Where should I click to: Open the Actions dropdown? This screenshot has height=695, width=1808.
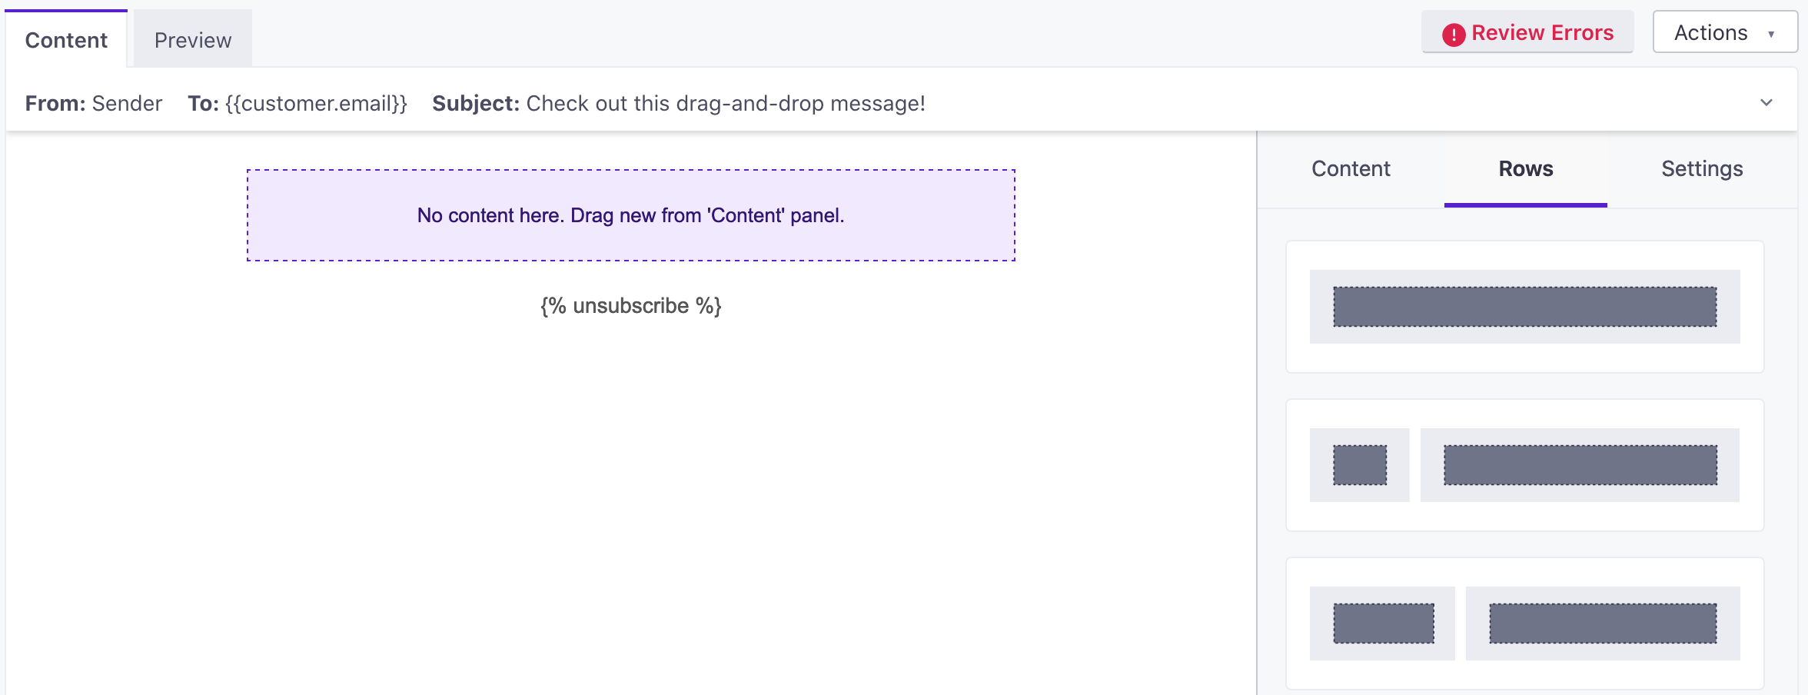[x=1724, y=32]
